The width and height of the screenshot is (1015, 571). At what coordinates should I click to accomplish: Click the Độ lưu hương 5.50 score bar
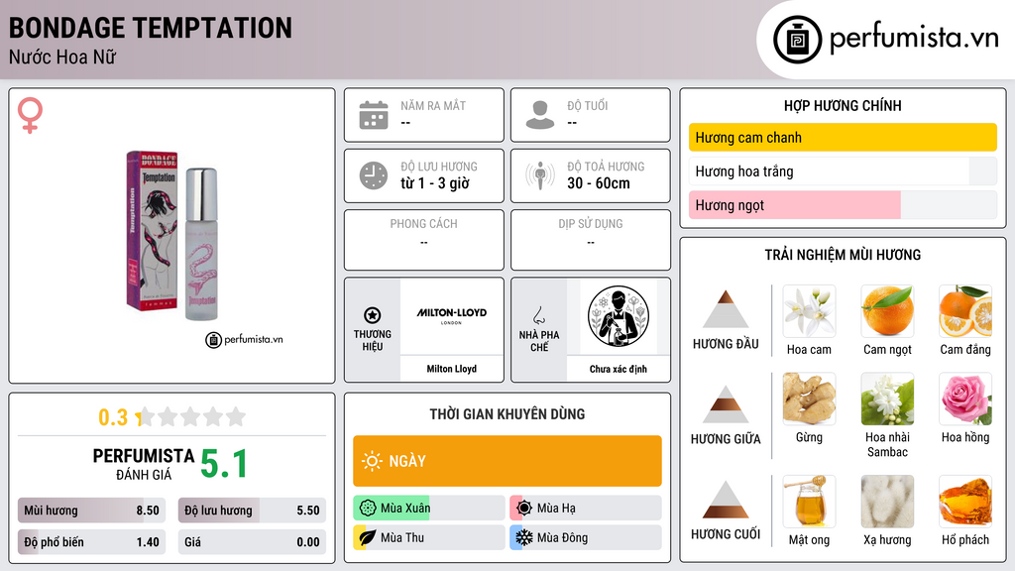(x=252, y=511)
